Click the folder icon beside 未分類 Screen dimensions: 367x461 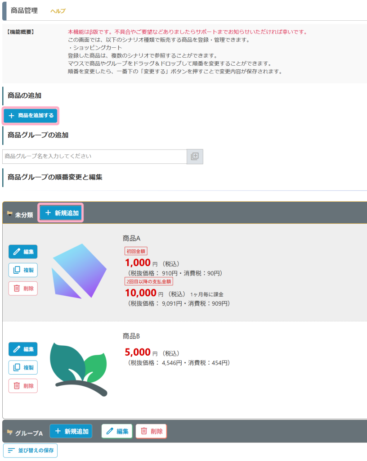(x=10, y=214)
